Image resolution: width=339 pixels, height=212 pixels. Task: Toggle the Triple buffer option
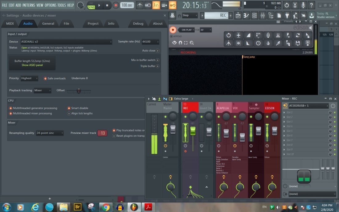157,66
